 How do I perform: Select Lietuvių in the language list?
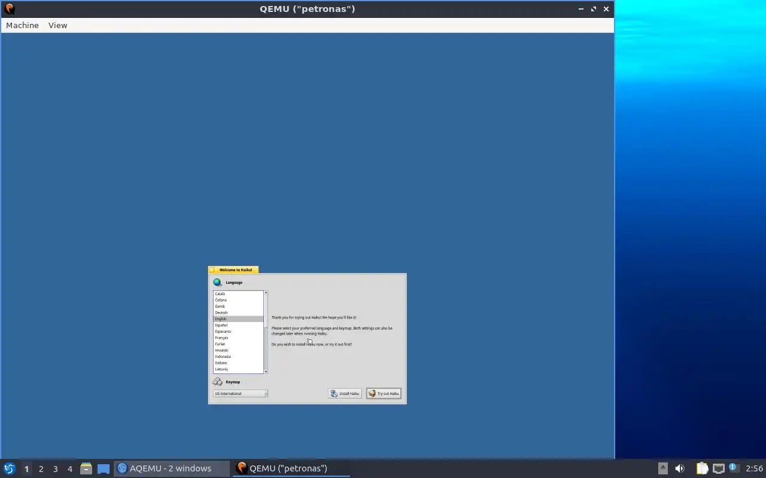click(x=238, y=369)
